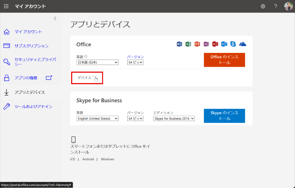Image resolution: width=295 pixels, height=188 pixels.
Task: Open Skype for Business edition dropdown
Action: click(174, 118)
